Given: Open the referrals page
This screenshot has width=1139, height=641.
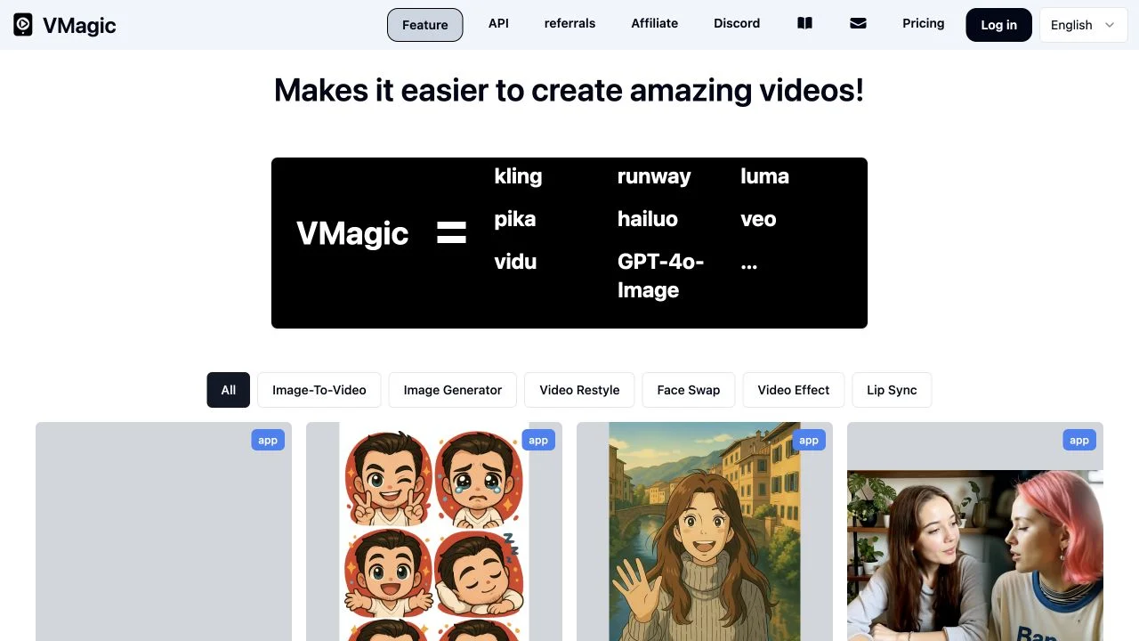Looking at the screenshot, I should pos(569,23).
